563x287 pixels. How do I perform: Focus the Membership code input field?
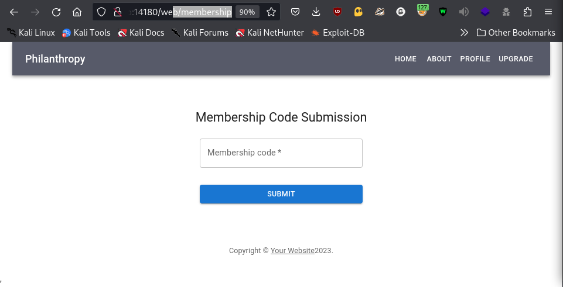pyautogui.click(x=281, y=153)
